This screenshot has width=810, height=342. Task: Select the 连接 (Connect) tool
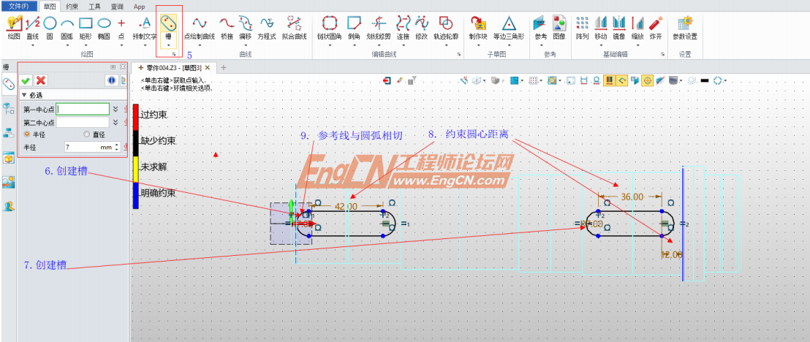coord(403,27)
